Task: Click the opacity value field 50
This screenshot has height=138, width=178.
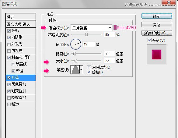Action: (x=110, y=35)
